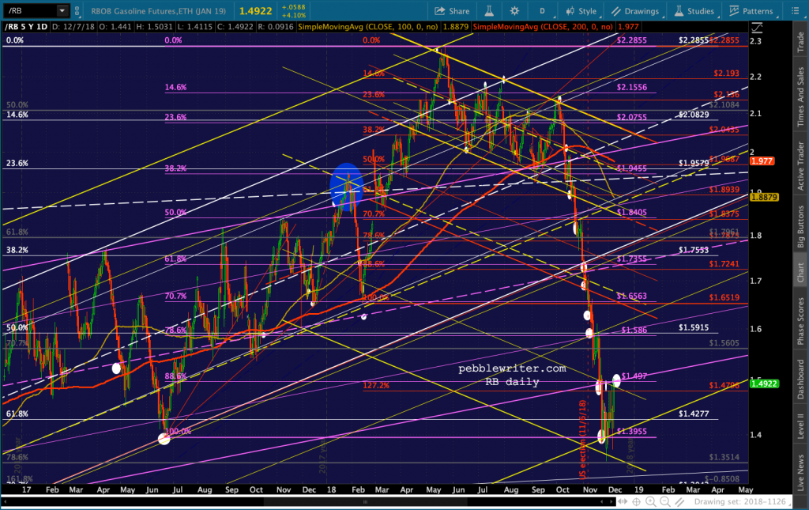Toggle the symbol link clip icon
Viewport: 809px width, 510px height.
click(x=77, y=10)
